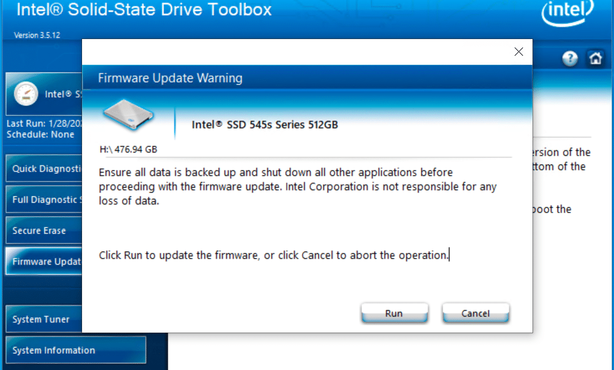The height and width of the screenshot is (370, 614).
Task: Close the Firmware Update Warning dialog
Action: 519,52
